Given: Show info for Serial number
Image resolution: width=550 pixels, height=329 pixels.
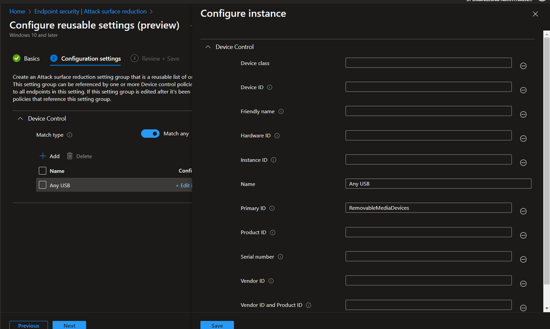Looking at the screenshot, I should [280, 256].
